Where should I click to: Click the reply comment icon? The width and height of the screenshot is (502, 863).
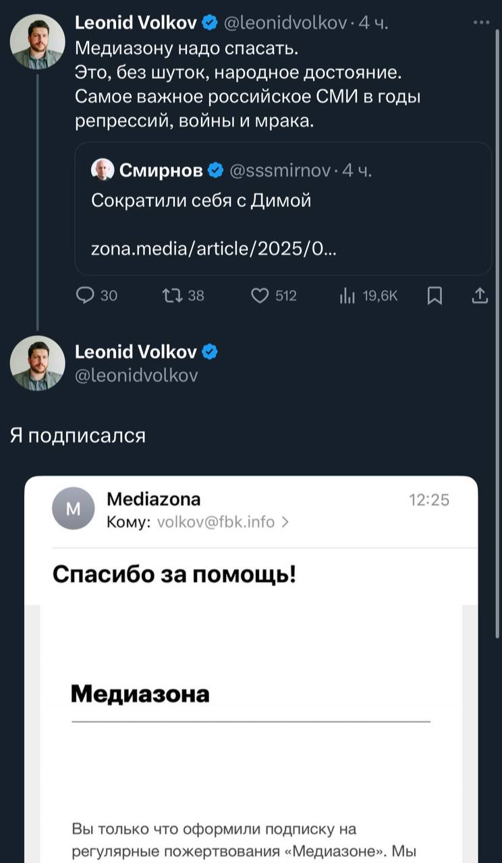(86, 295)
